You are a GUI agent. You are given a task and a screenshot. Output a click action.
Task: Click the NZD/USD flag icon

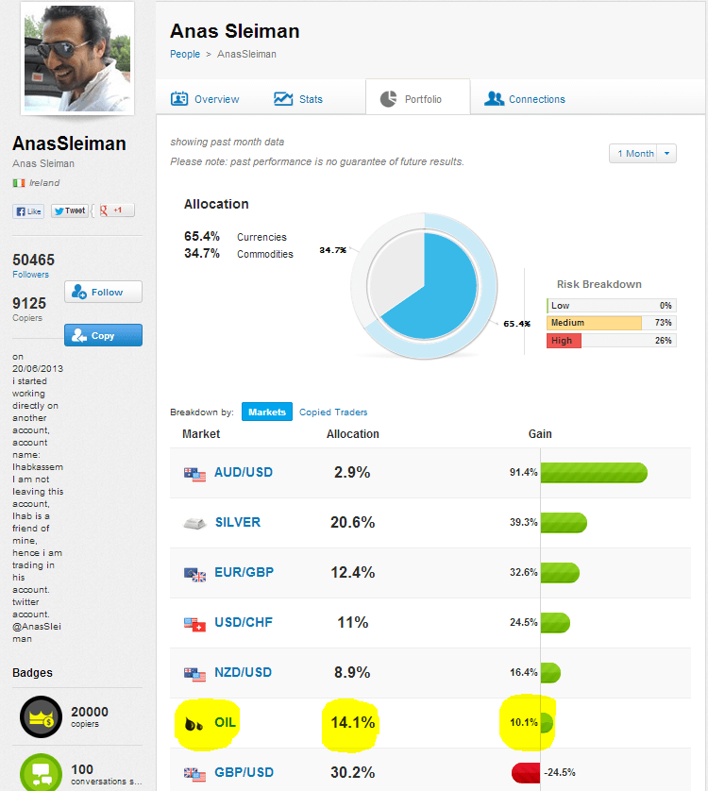194,675
